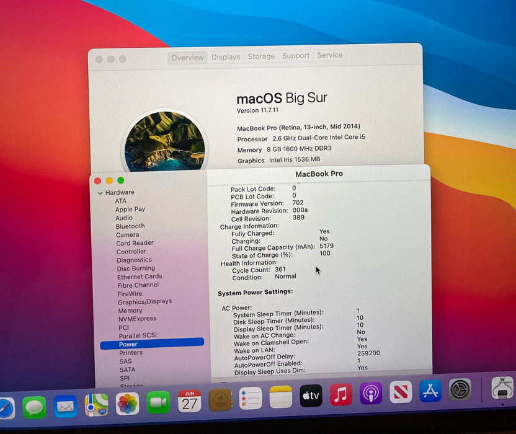This screenshot has height=434, width=516.
Task: Launch Apple TV from the Dock
Action: tap(311, 396)
